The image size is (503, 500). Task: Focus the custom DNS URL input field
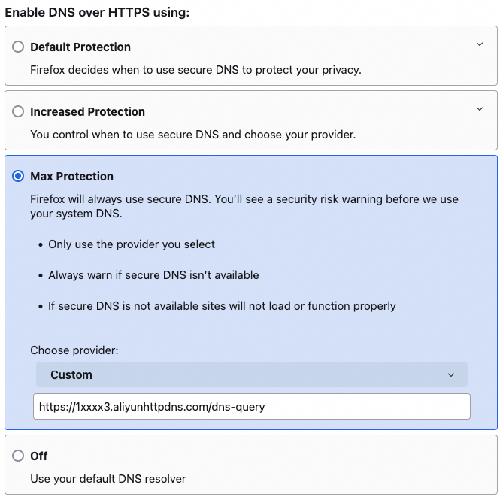click(251, 406)
